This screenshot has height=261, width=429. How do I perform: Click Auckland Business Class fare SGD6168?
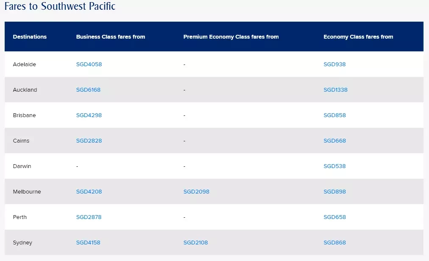(x=88, y=90)
